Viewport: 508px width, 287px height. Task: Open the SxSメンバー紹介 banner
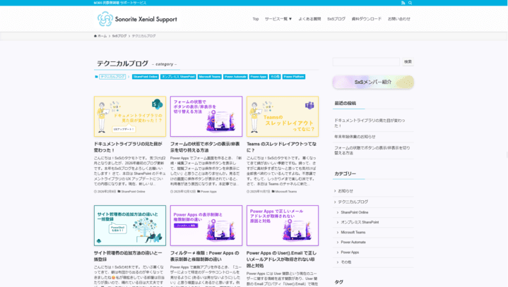coord(373,82)
